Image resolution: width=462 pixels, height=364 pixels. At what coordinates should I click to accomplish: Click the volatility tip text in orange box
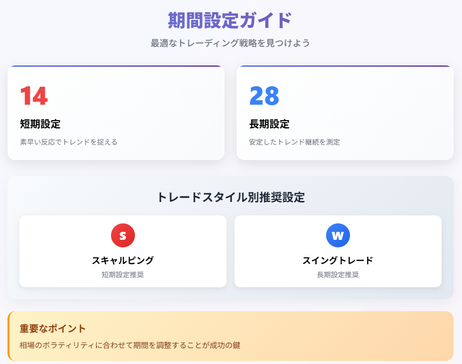[130, 345]
